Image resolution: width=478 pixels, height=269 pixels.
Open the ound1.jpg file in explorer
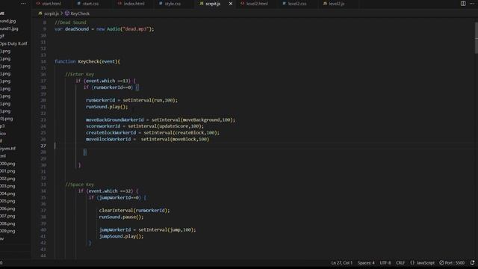pyautogui.click(x=9, y=28)
